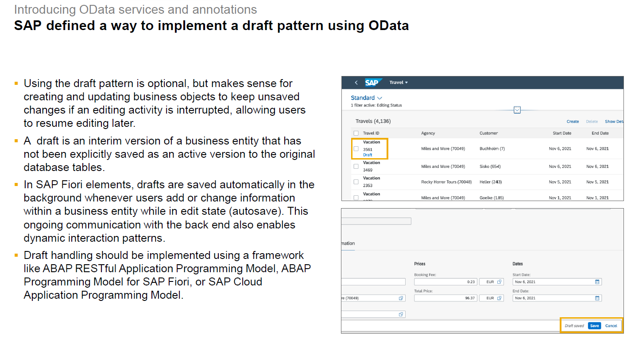The height and width of the screenshot is (342, 631).
Task: Check the box for travel 3469
Action: point(356,167)
